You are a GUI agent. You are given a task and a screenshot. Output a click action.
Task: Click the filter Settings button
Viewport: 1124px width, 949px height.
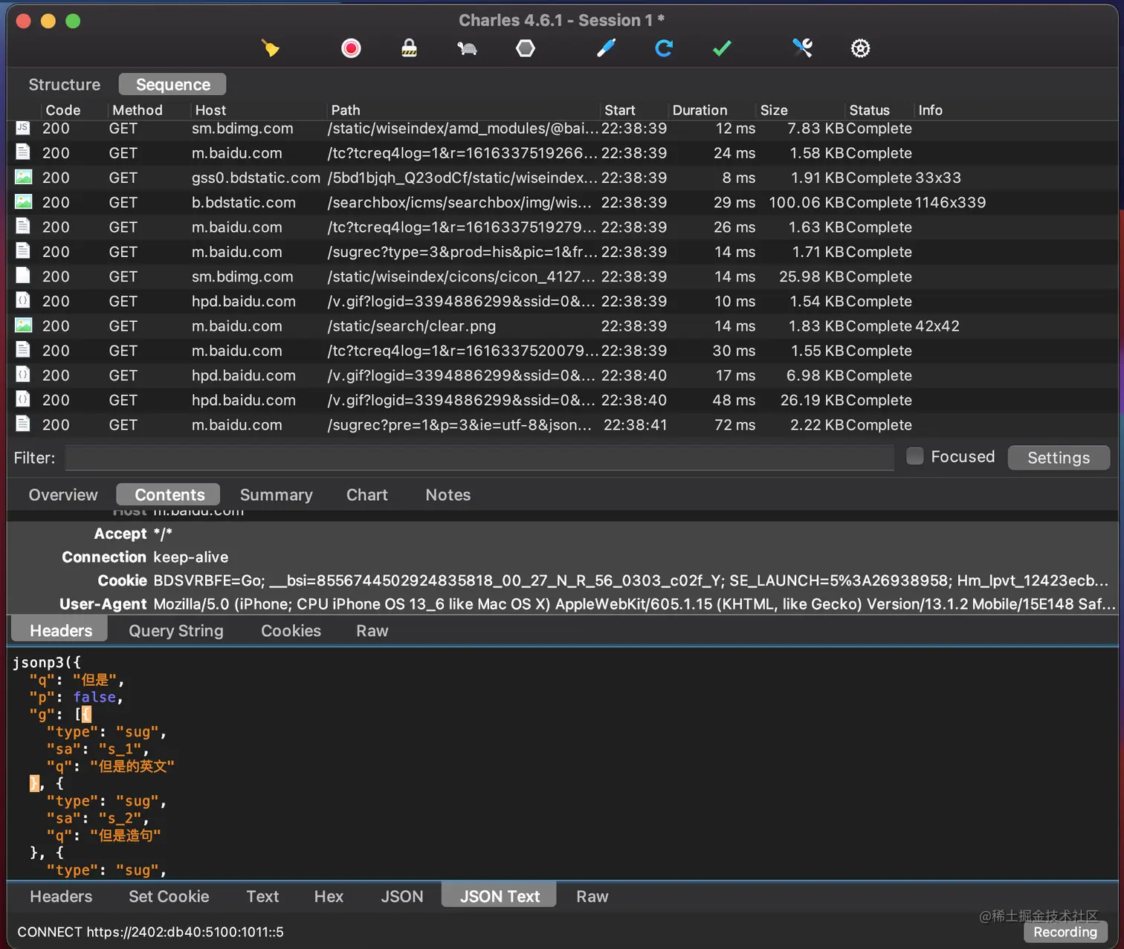click(1058, 458)
